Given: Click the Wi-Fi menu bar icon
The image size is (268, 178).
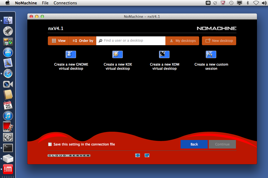Looking at the screenshot, I should [256, 3].
